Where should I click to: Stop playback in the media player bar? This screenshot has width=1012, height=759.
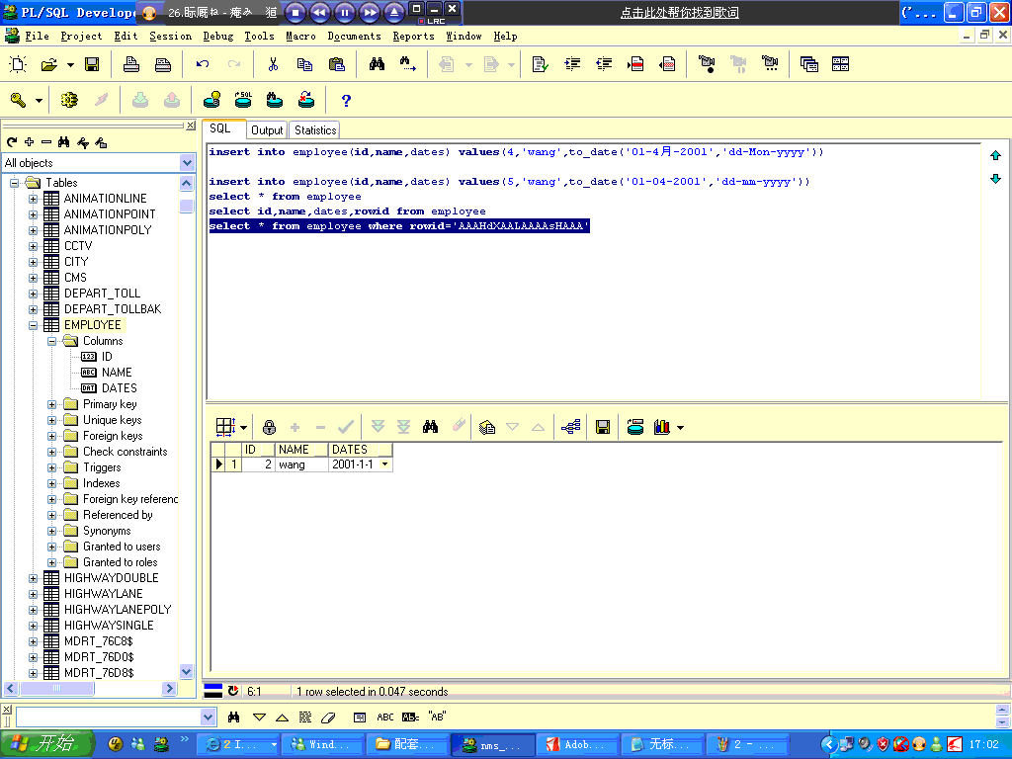[295, 12]
